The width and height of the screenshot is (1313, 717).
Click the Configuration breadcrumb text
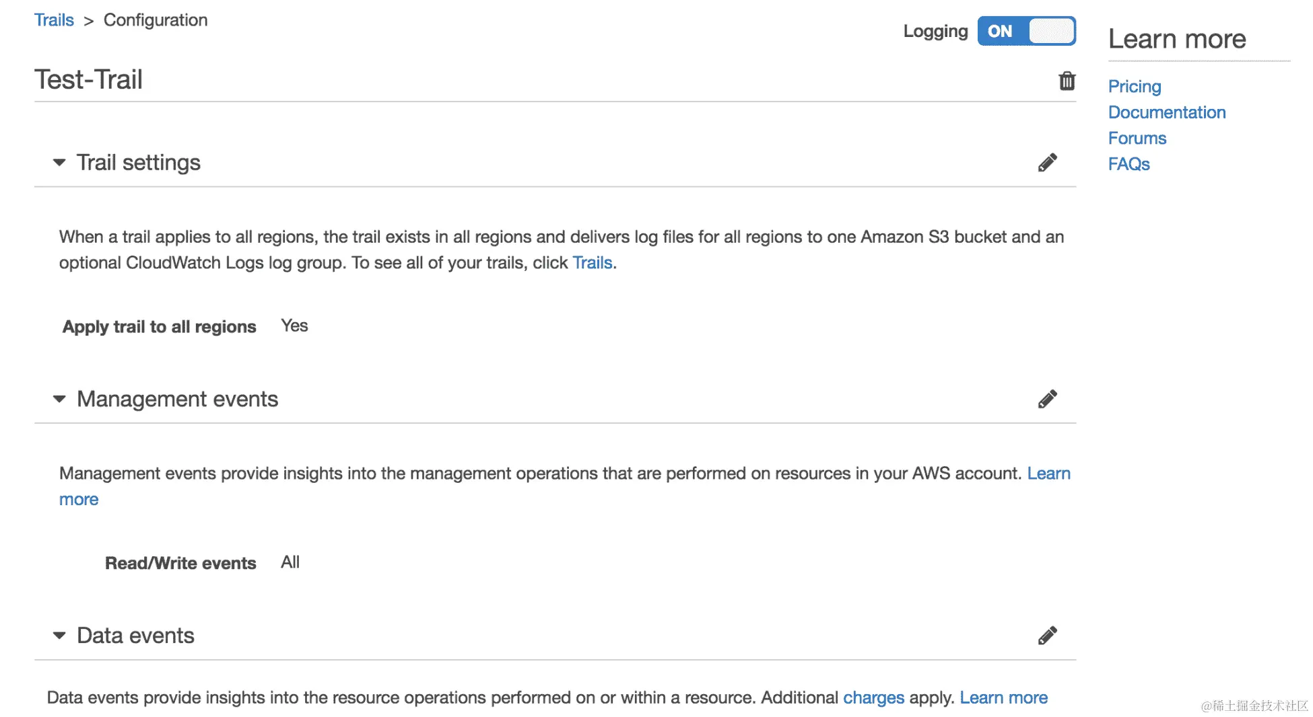(156, 20)
